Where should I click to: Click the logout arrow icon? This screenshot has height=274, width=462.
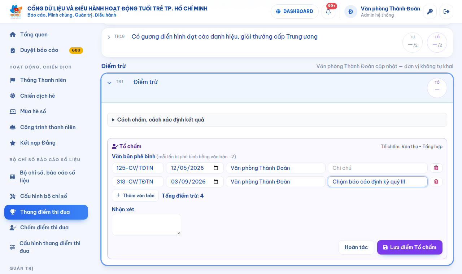pos(446,12)
